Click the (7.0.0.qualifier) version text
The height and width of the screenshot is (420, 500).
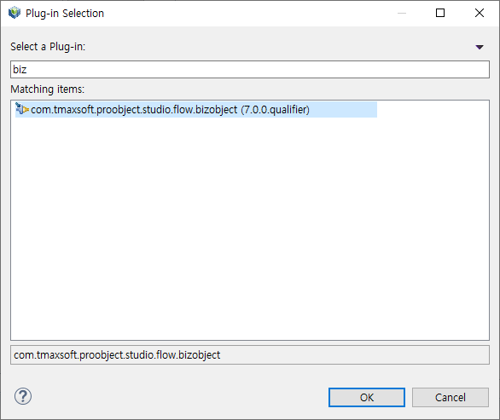pos(275,110)
